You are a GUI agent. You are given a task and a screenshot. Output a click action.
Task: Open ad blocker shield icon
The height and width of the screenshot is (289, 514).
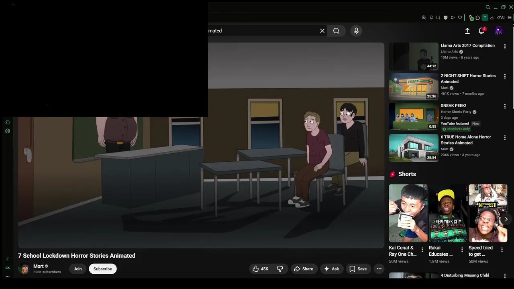445,18
